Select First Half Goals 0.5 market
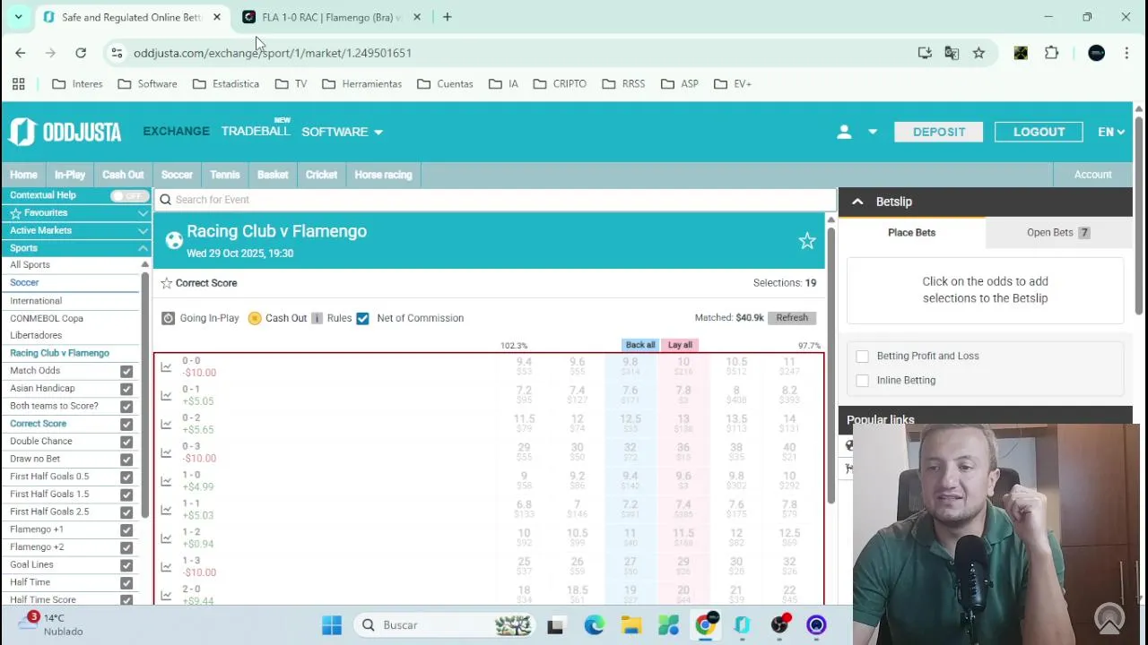 click(x=49, y=477)
